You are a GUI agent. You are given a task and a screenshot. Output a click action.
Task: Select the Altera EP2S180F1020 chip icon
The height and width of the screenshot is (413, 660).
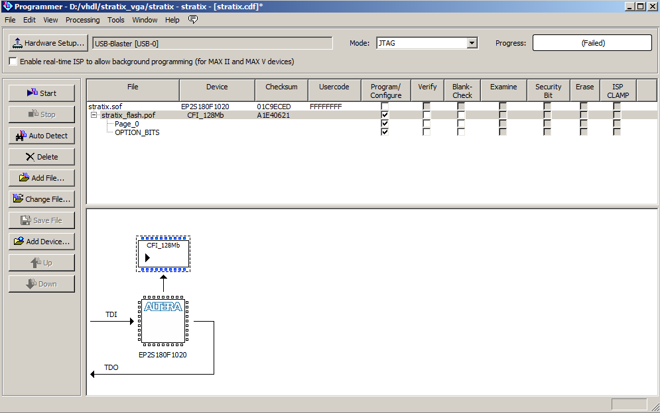(x=163, y=320)
